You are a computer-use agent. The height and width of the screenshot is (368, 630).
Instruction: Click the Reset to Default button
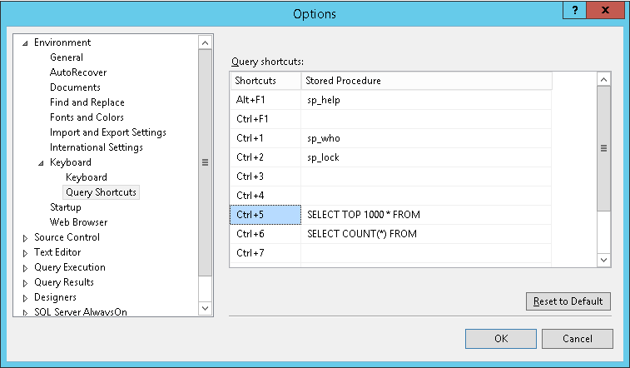click(568, 301)
